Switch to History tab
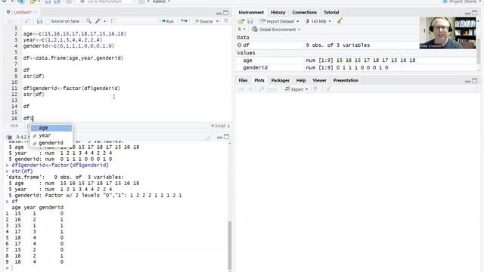The height and width of the screenshot is (272, 484). 278,12
